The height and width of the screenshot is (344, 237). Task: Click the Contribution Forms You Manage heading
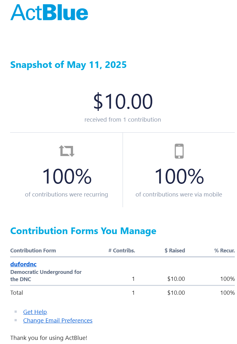pos(83,231)
